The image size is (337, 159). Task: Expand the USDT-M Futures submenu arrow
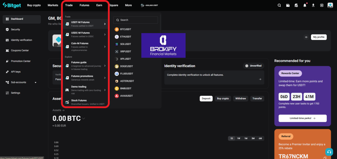pos(105,24)
